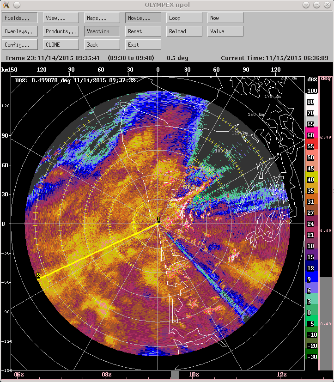The width and height of the screenshot is (334, 382).
Task: Click the '(09:30 to 09:40)' time range text
Action: [x=131, y=58]
